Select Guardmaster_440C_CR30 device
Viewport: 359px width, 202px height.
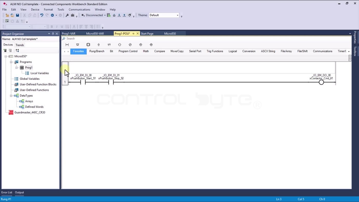pyautogui.click(x=30, y=112)
